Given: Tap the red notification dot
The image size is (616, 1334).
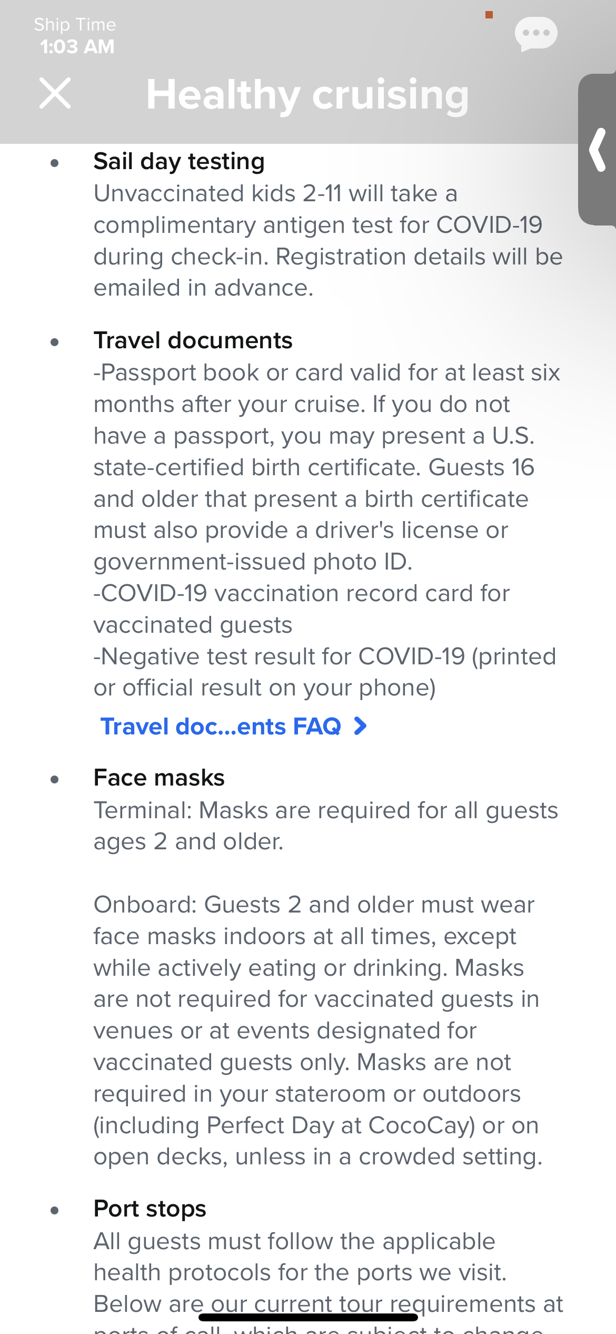Looking at the screenshot, I should [489, 15].
